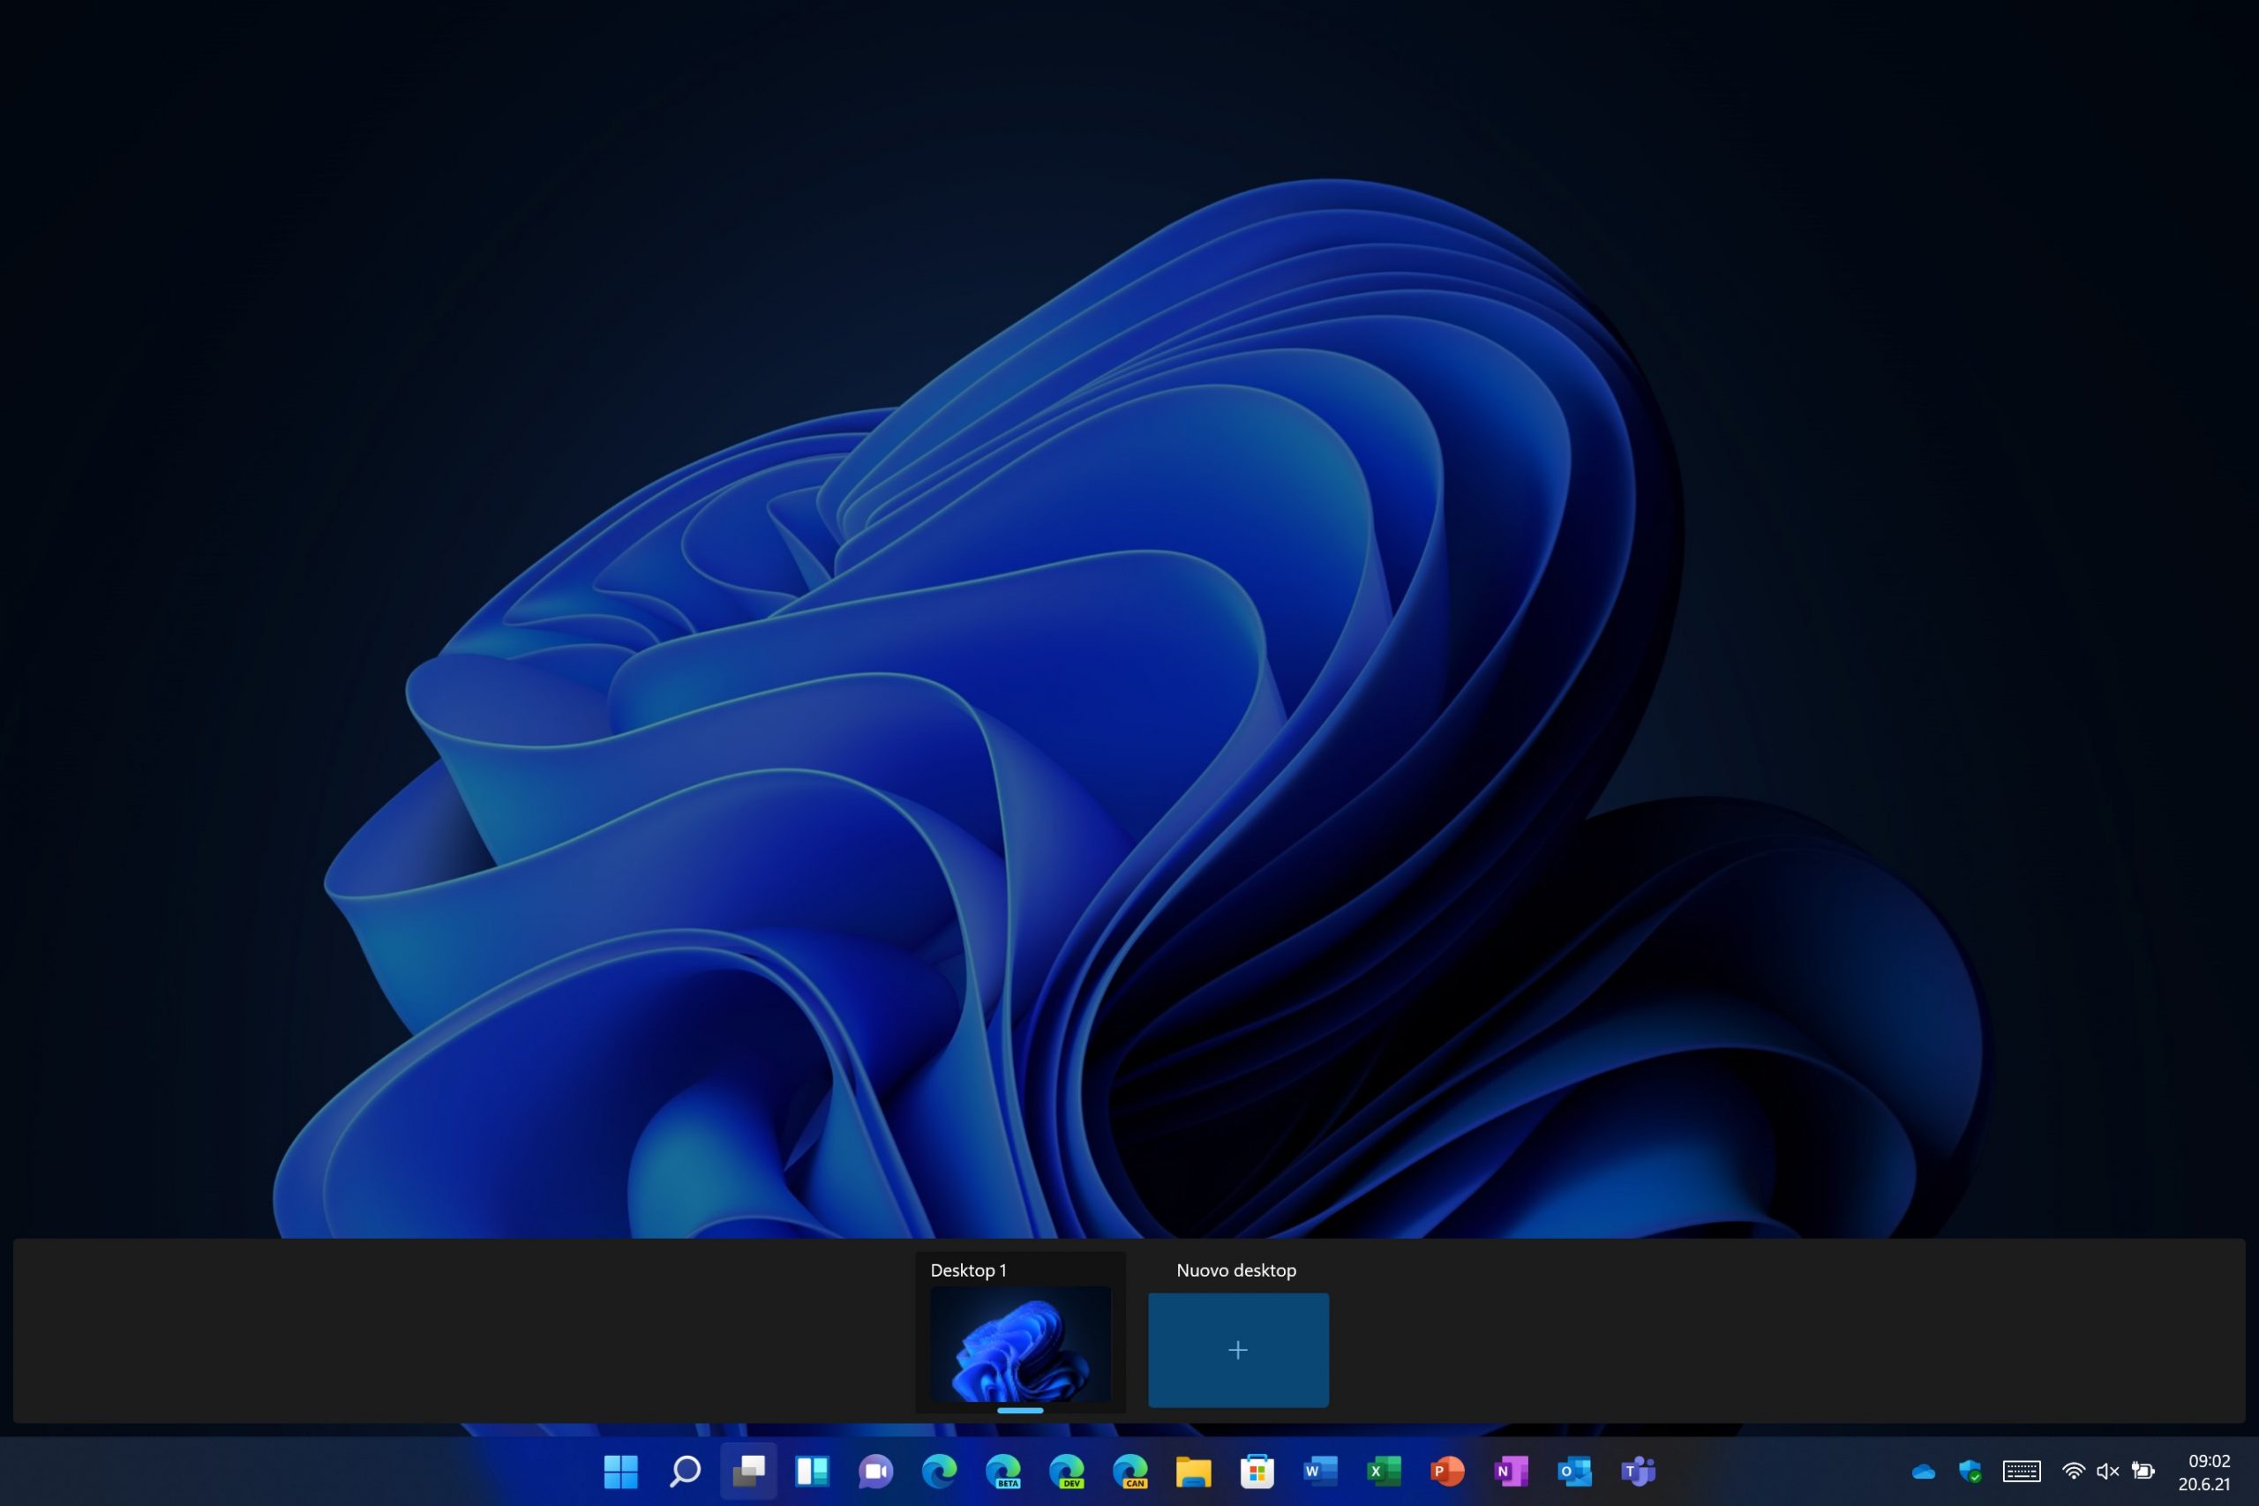The height and width of the screenshot is (1506, 2259).
Task: Open Microsoft Excel
Action: [1383, 1471]
